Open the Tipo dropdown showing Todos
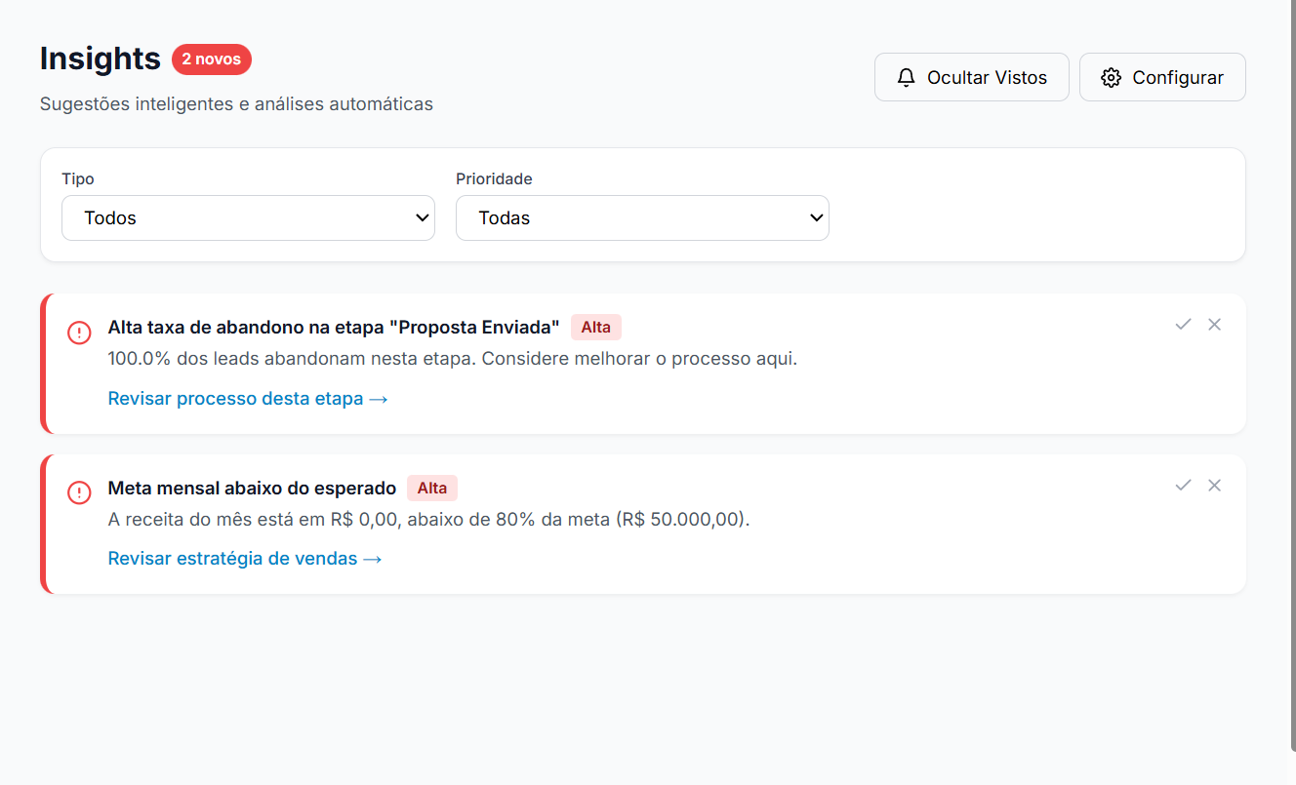This screenshot has width=1296, height=785. [248, 217]
